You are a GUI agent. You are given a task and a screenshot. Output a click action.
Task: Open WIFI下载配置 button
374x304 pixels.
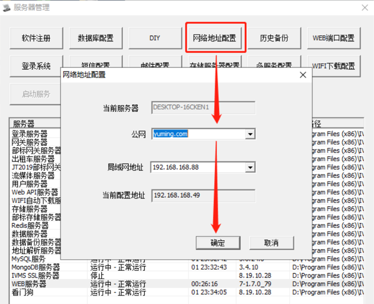pyautogui.click(x=334, y=66)
